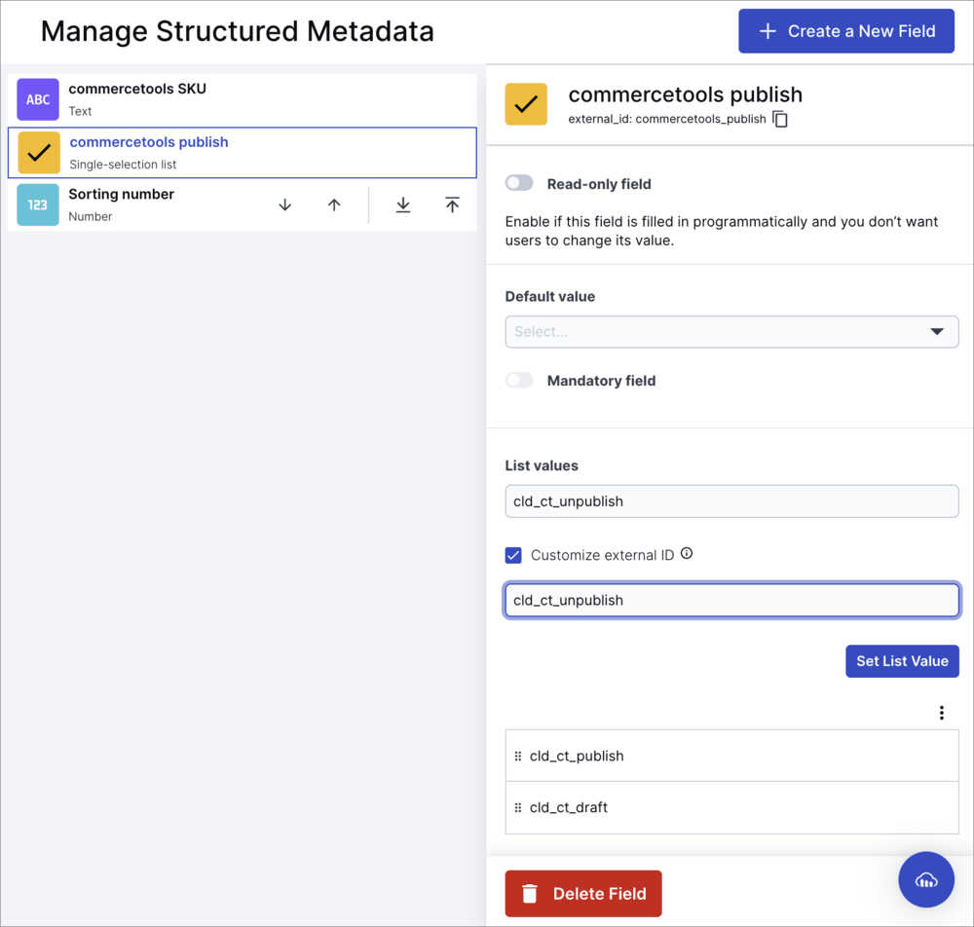Uncheck Customize external ID checkbox

pos(513,555)
